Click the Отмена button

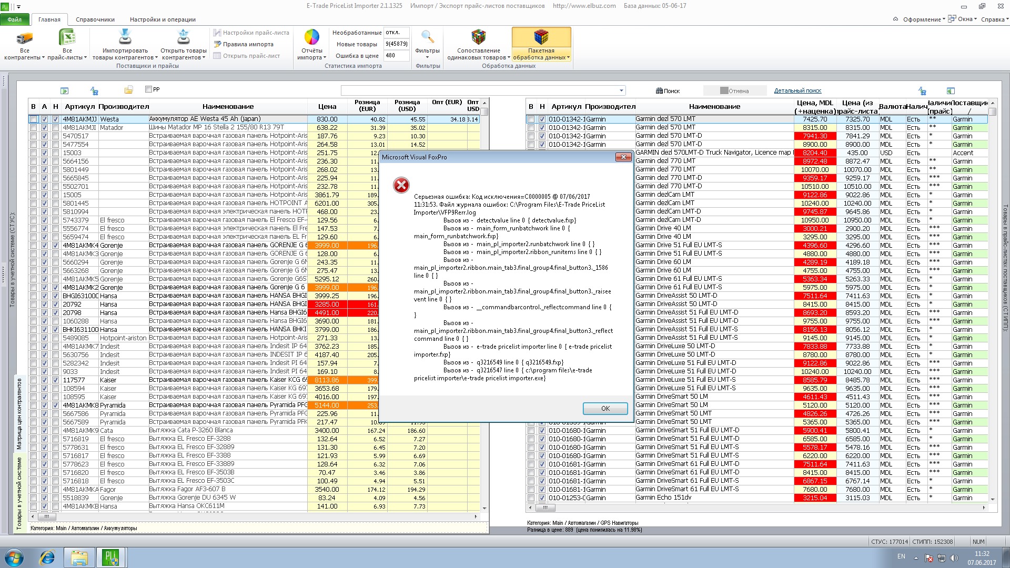tap(734, 91)
